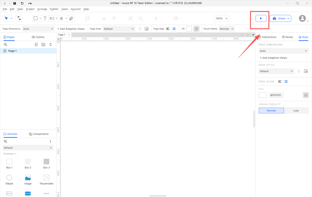This screenshot has height=197, width=312.
Task: Open the zoom level 100% dropdown
Action: pos(222,19)
